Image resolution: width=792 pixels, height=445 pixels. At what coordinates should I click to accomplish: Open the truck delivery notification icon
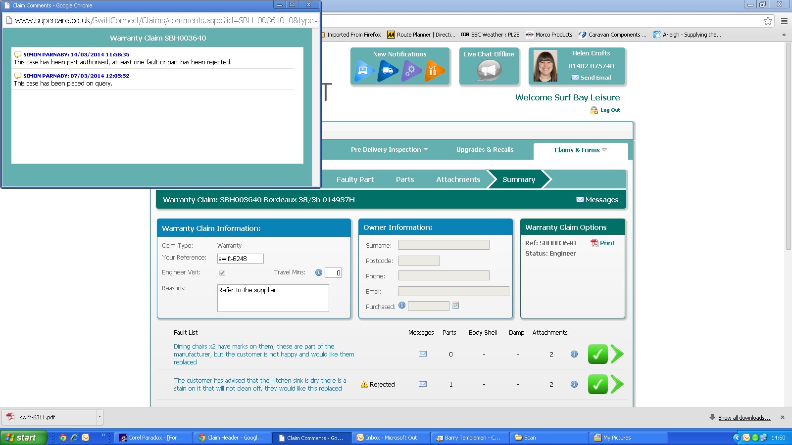(388, 71)
